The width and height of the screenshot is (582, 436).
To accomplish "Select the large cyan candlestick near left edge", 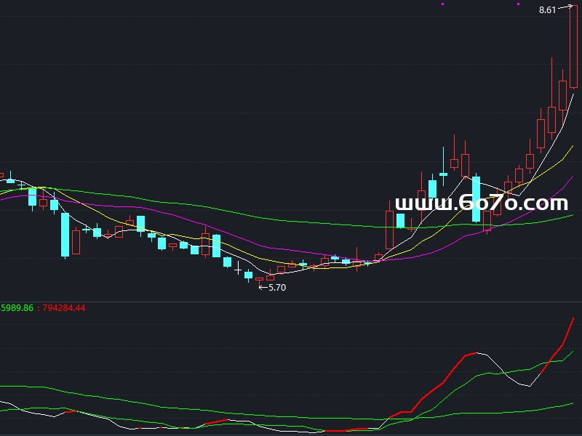I will click(65, 234).
